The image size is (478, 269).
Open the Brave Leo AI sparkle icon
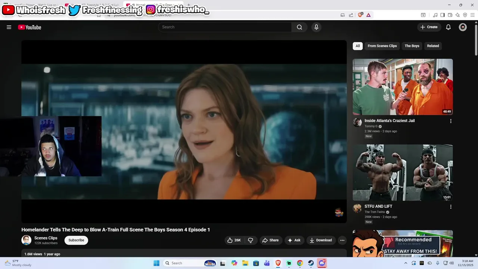point(457,15)
